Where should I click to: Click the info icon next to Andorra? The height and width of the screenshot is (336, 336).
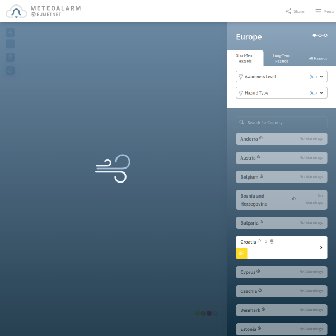coord(261,138)
